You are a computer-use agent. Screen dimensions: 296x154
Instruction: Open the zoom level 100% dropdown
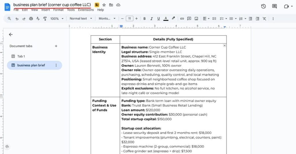point(57,18)
